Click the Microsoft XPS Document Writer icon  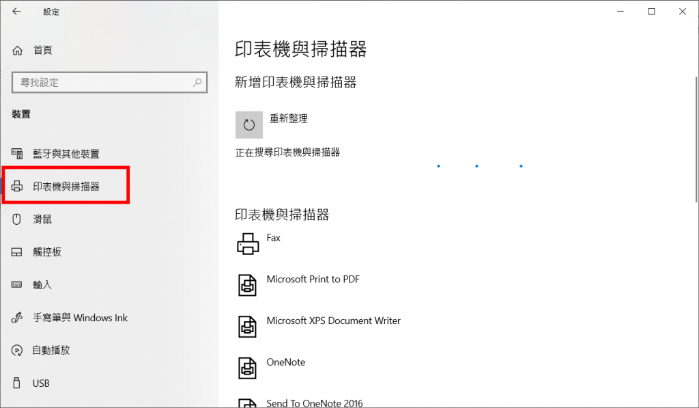(247, 327)
